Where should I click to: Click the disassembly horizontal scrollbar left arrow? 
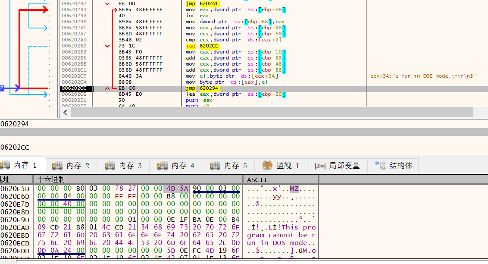66,113
